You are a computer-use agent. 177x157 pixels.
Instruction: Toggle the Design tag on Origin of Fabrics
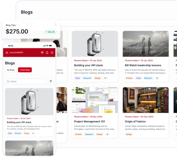pyautogui.click(x=129, y=134)
